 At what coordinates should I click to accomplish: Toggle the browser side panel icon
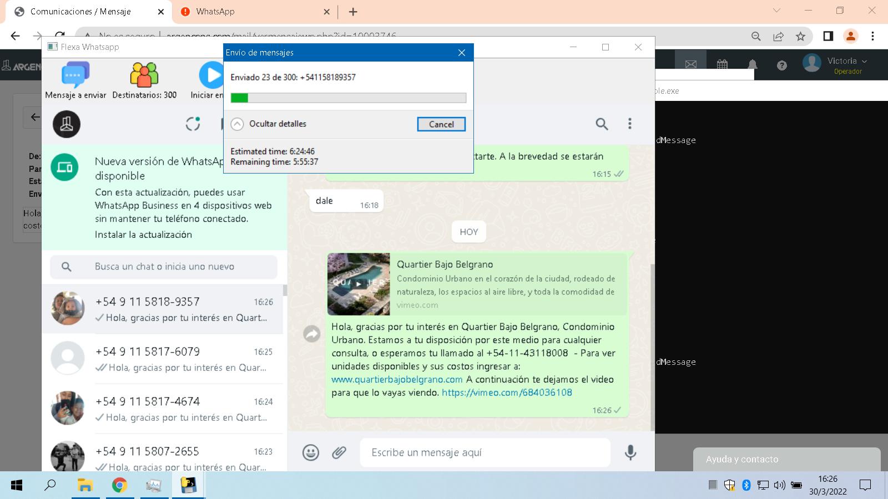pyautogui.click(x=828, y=36)
